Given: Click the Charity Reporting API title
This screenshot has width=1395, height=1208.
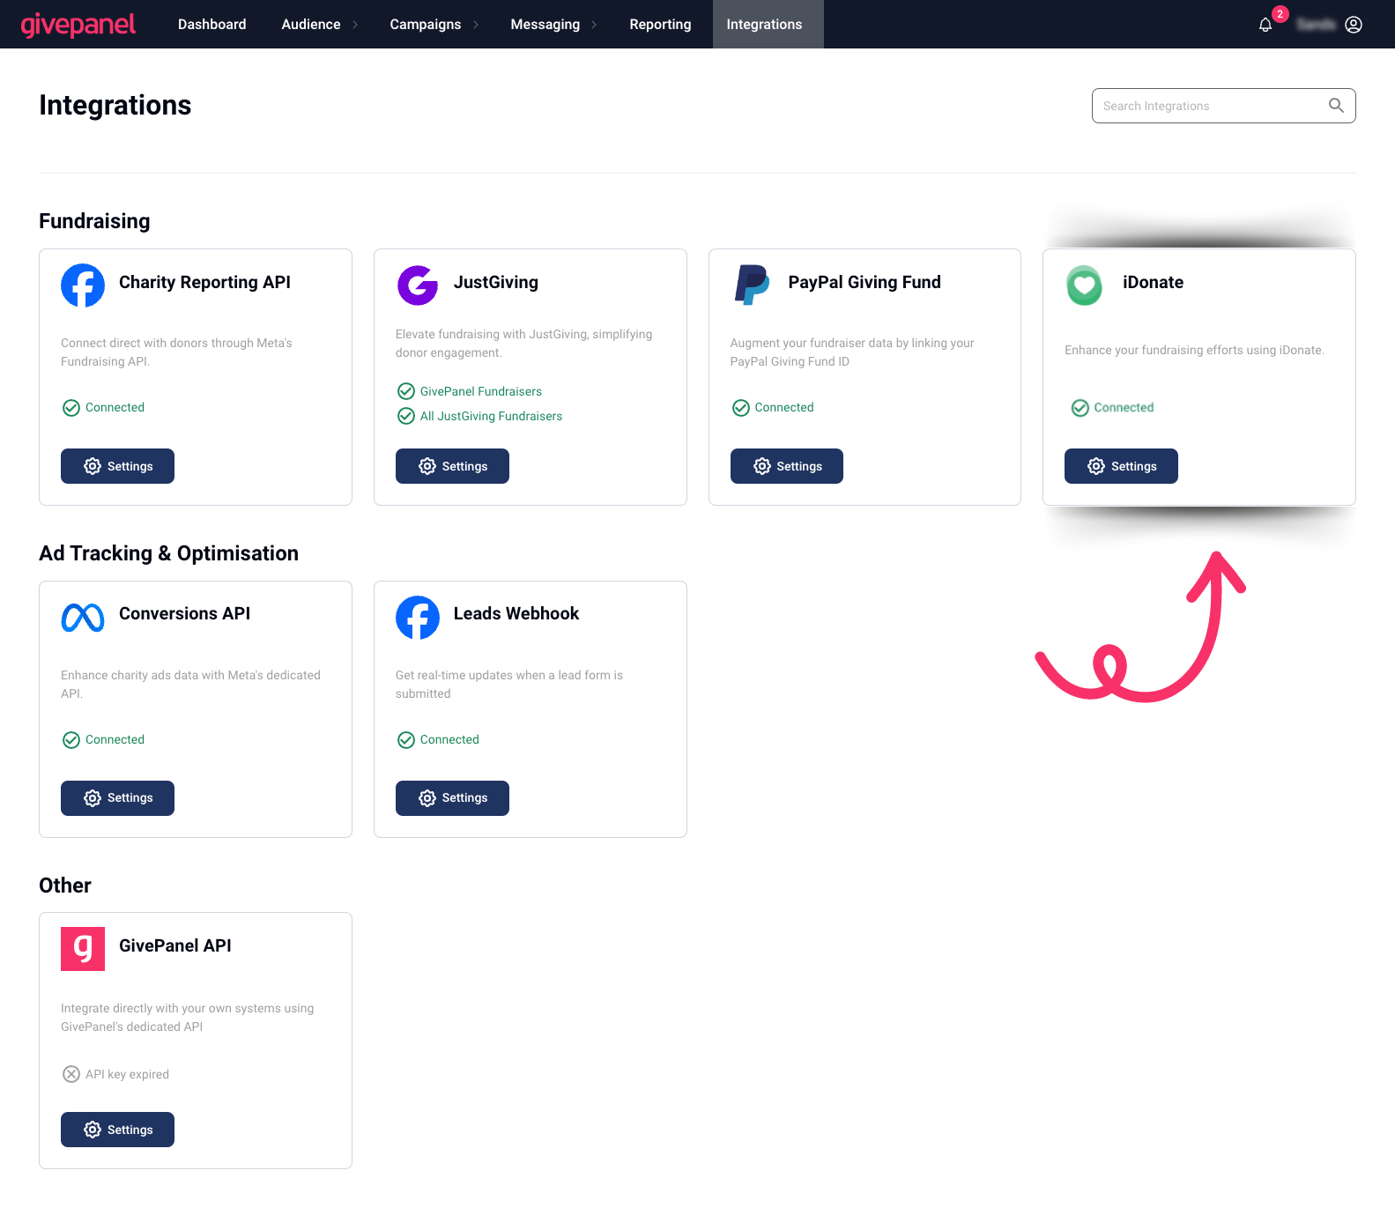Looking at the screenshot, I should pyautogui.click(x=204, y=282).
